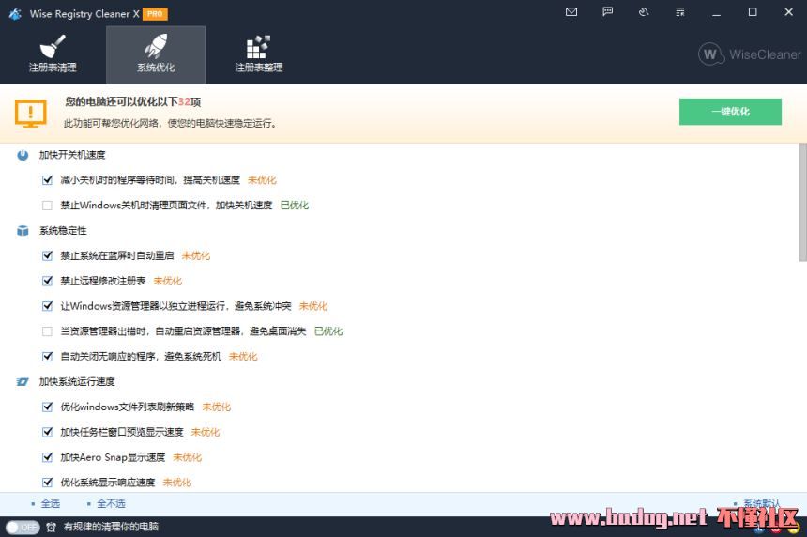
Task: Click 未优化 status next to 禁止远程修改注册表
Action: [x=167, y=281]
